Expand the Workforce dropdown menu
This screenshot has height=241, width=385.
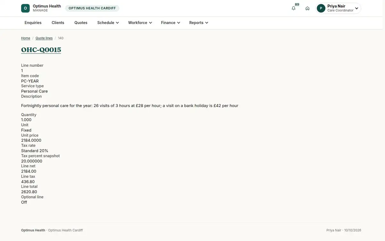pyautogui.click(x=140, y=23)
